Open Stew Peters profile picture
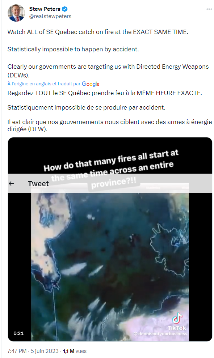The image size is (214, 358). (x=16, y=13)
